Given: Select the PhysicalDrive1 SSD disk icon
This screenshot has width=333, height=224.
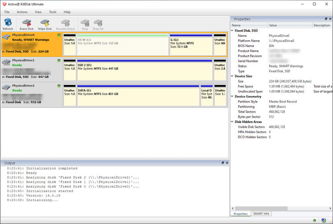Looking at the screenshot, I should point(6,62).
